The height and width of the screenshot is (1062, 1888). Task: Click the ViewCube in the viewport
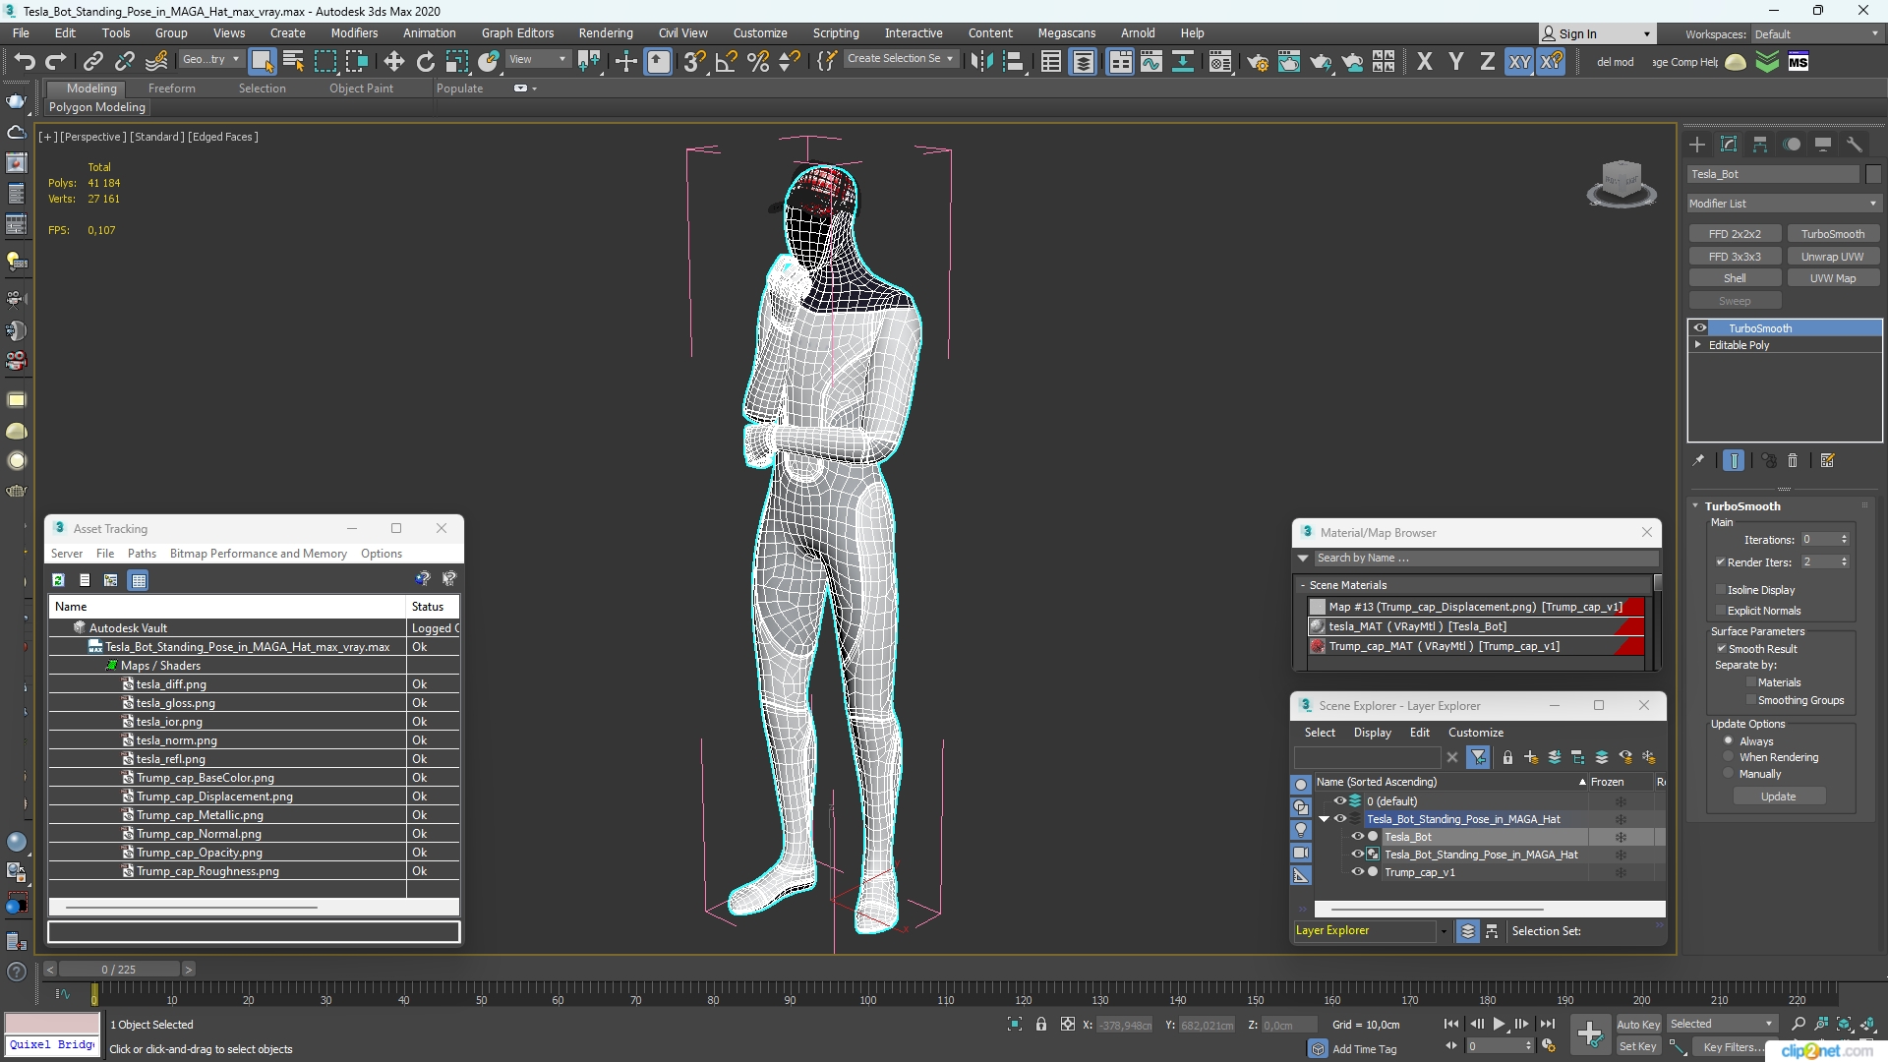1622,183
